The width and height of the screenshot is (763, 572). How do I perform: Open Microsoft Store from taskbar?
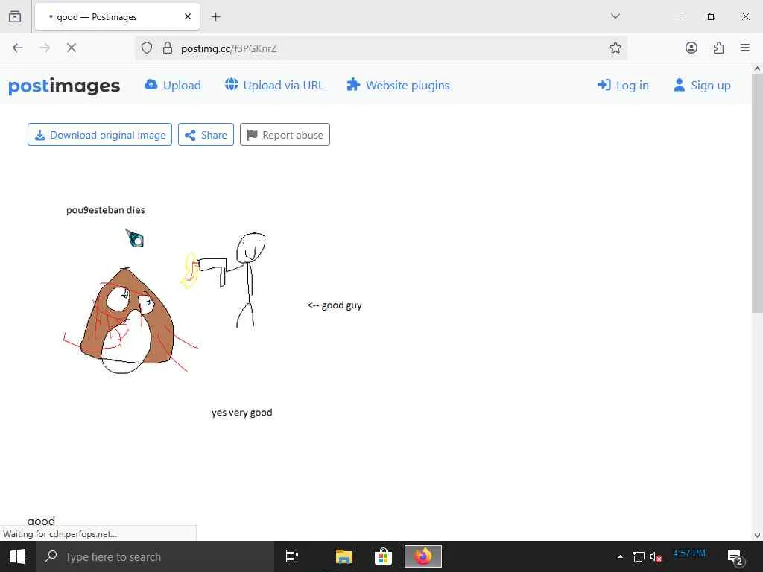[x=383, y=556]
